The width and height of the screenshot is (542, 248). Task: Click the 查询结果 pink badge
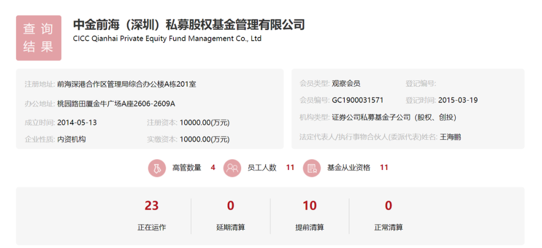[38, 38]
